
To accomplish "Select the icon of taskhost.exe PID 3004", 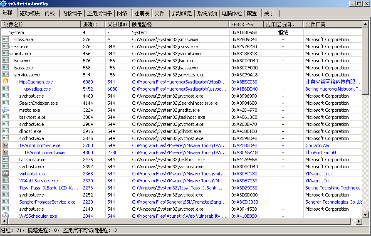I will pos(5,117).
